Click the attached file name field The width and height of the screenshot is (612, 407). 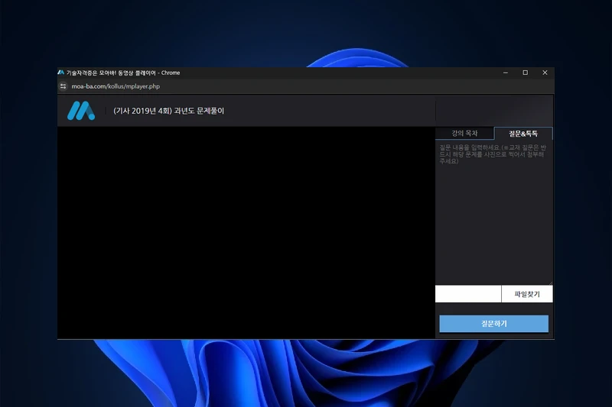pos(468,294)
